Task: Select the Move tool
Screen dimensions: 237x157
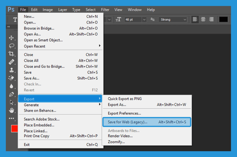Action: pyautogui.click(x=11, y=38)
